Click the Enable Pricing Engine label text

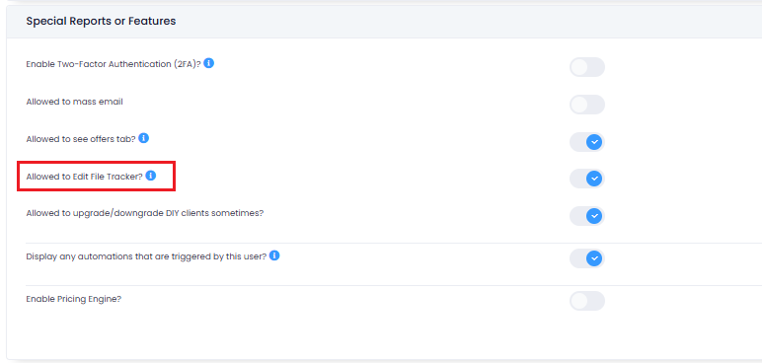coord(73,299)
